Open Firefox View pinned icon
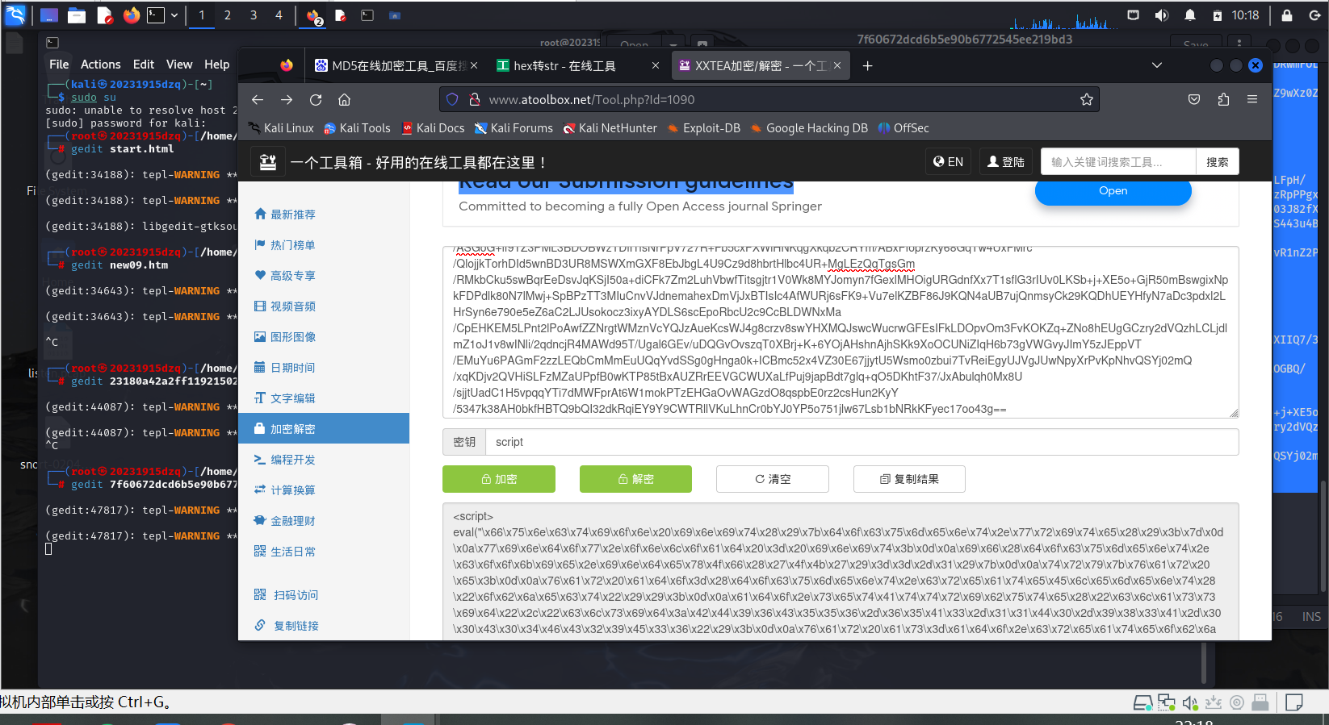1329x725 pixels. click(x=287, y=65)
